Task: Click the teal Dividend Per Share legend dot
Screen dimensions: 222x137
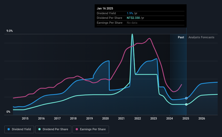Action: click(x=39, y=129)
